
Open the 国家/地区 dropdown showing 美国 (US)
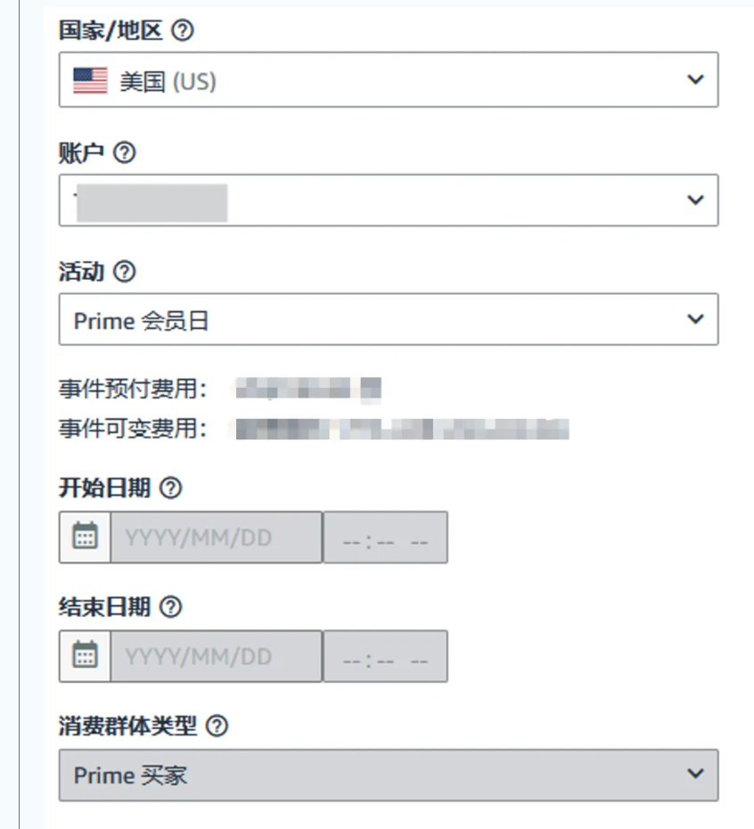pyautogui.click(x=388, y=81)
